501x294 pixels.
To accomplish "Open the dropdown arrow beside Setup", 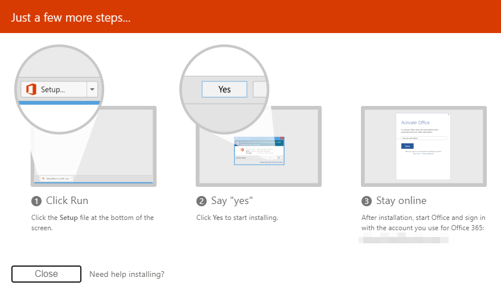I will coord(92,89).
